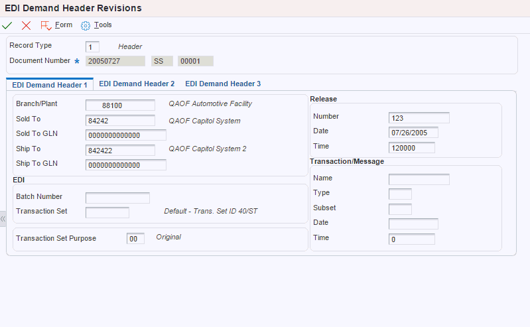Click the 'Release' group heading
This screenshot has height=327, width=530.
point(324,99)
